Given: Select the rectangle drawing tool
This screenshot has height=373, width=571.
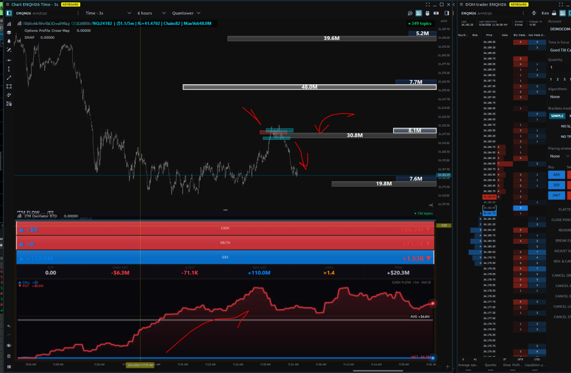Looking at the screenshot, I should (x=9, y=86).
